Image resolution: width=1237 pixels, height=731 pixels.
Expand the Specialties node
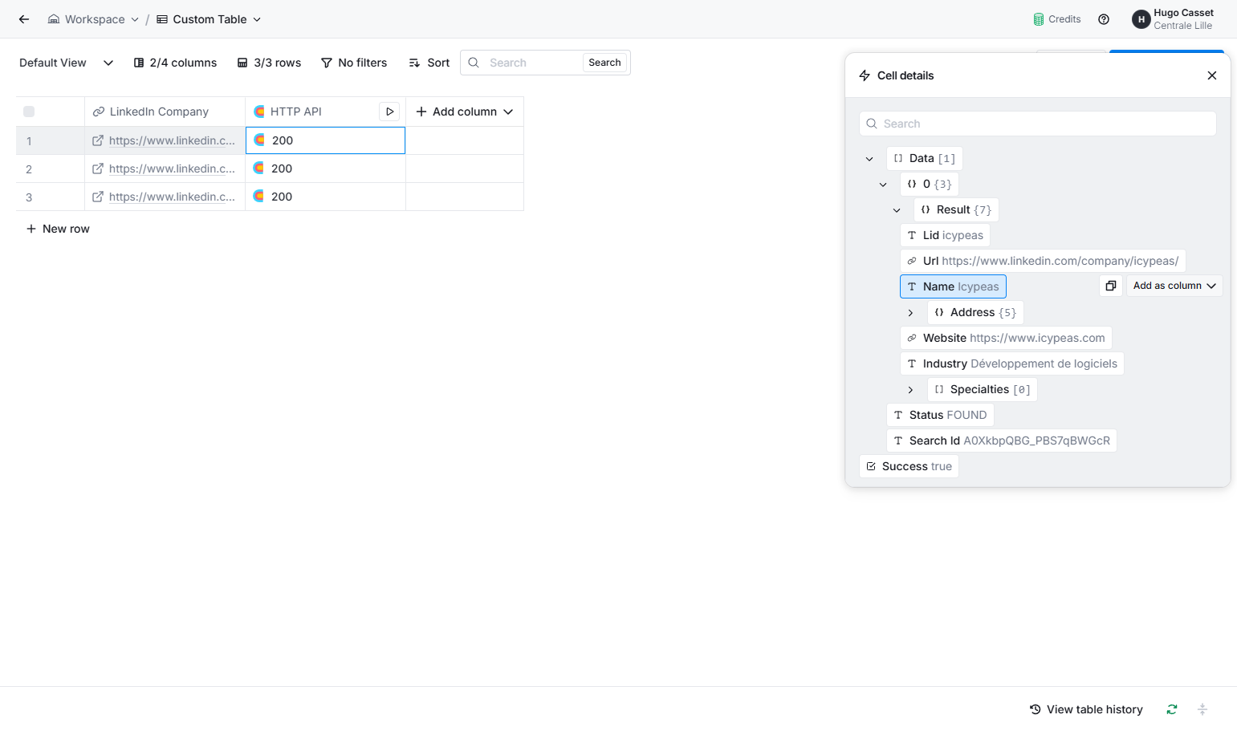(x=910, y=390)
